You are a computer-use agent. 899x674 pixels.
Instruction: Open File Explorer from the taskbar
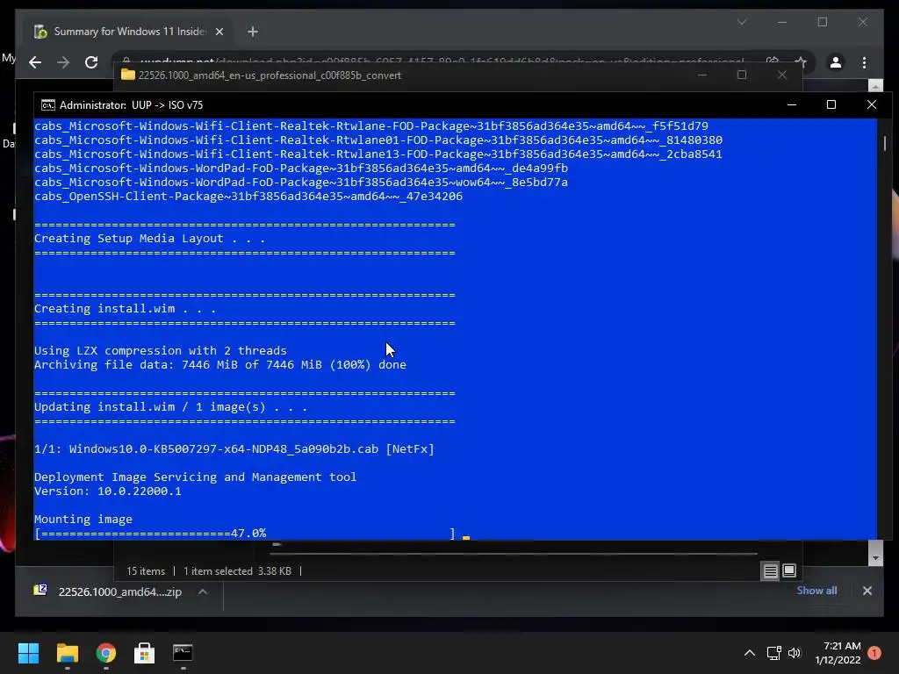tap(67, 653)
